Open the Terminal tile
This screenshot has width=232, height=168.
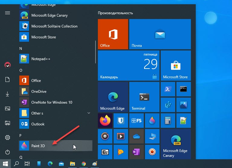coord(144,97)
